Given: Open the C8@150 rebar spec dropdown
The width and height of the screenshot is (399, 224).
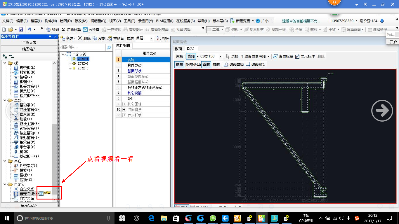Looking at the screenshot, I should click(220, 56).
